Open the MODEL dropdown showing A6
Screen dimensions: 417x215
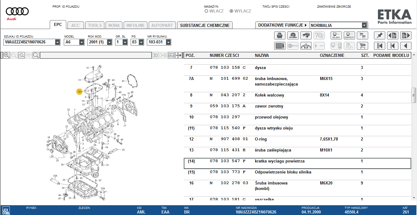(x=82, y=42)
